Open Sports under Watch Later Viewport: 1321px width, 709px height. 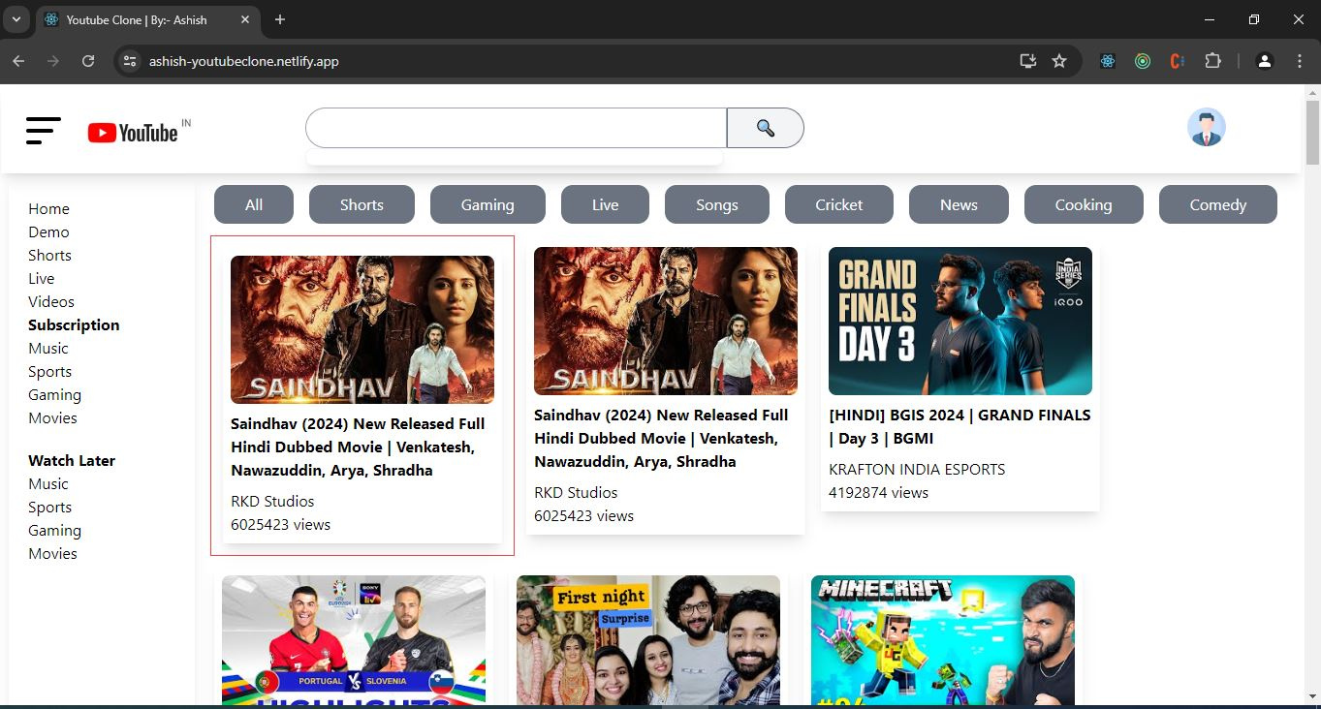(49, 507)
